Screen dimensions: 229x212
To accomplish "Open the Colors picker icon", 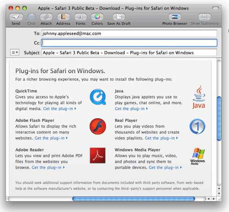I will tap(97, 17).
